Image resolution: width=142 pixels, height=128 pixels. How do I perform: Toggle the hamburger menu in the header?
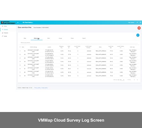[x=18, y=22]
